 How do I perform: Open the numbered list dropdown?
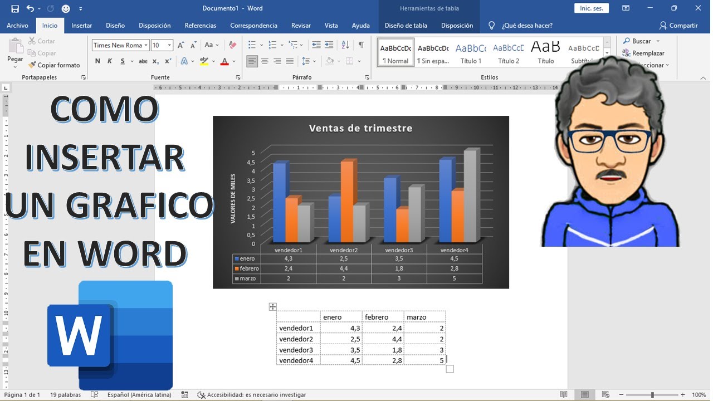click(x=282, y=45)
